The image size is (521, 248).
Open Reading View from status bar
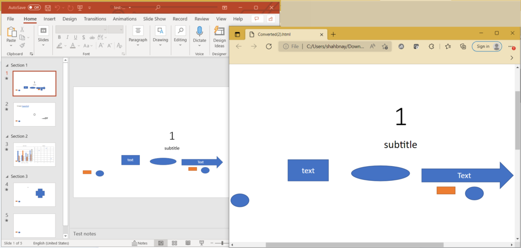188,243
